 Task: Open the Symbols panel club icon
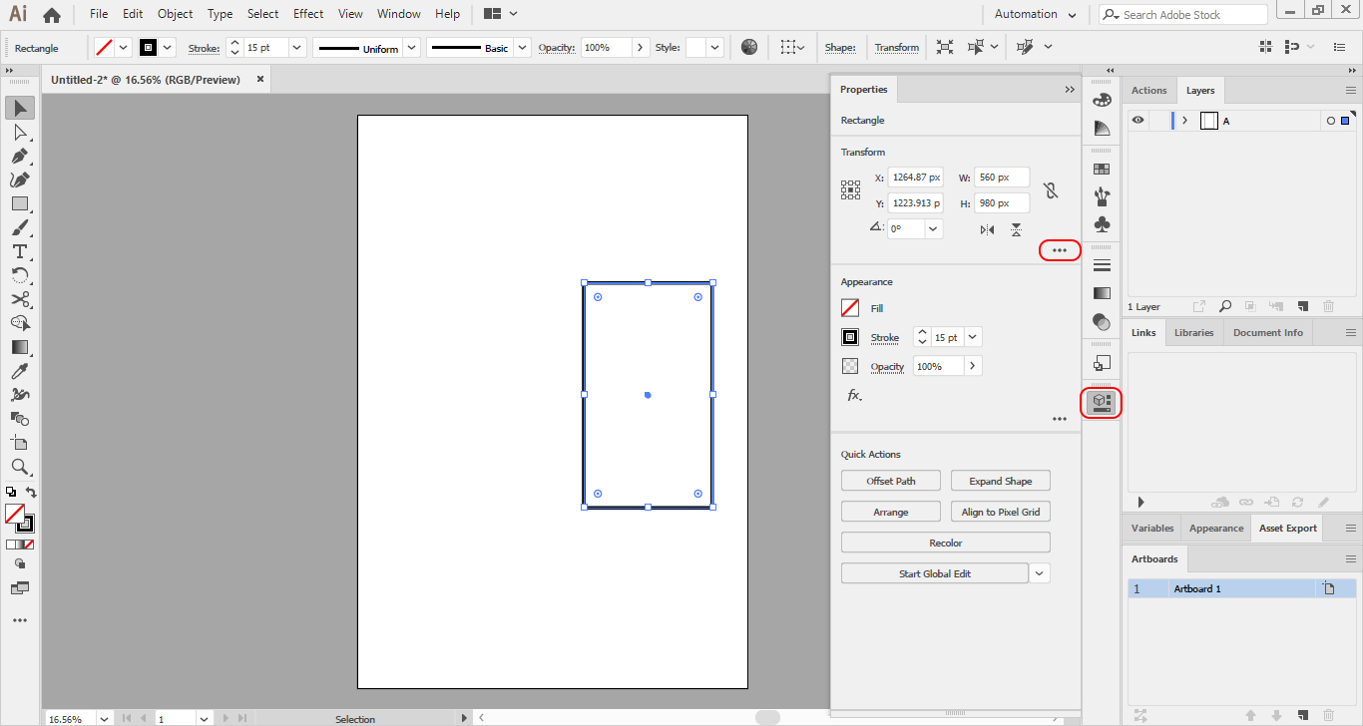(1102, 224)
